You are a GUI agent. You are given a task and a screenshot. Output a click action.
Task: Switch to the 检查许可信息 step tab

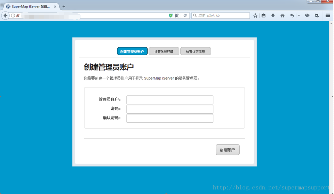click(196, 51)
